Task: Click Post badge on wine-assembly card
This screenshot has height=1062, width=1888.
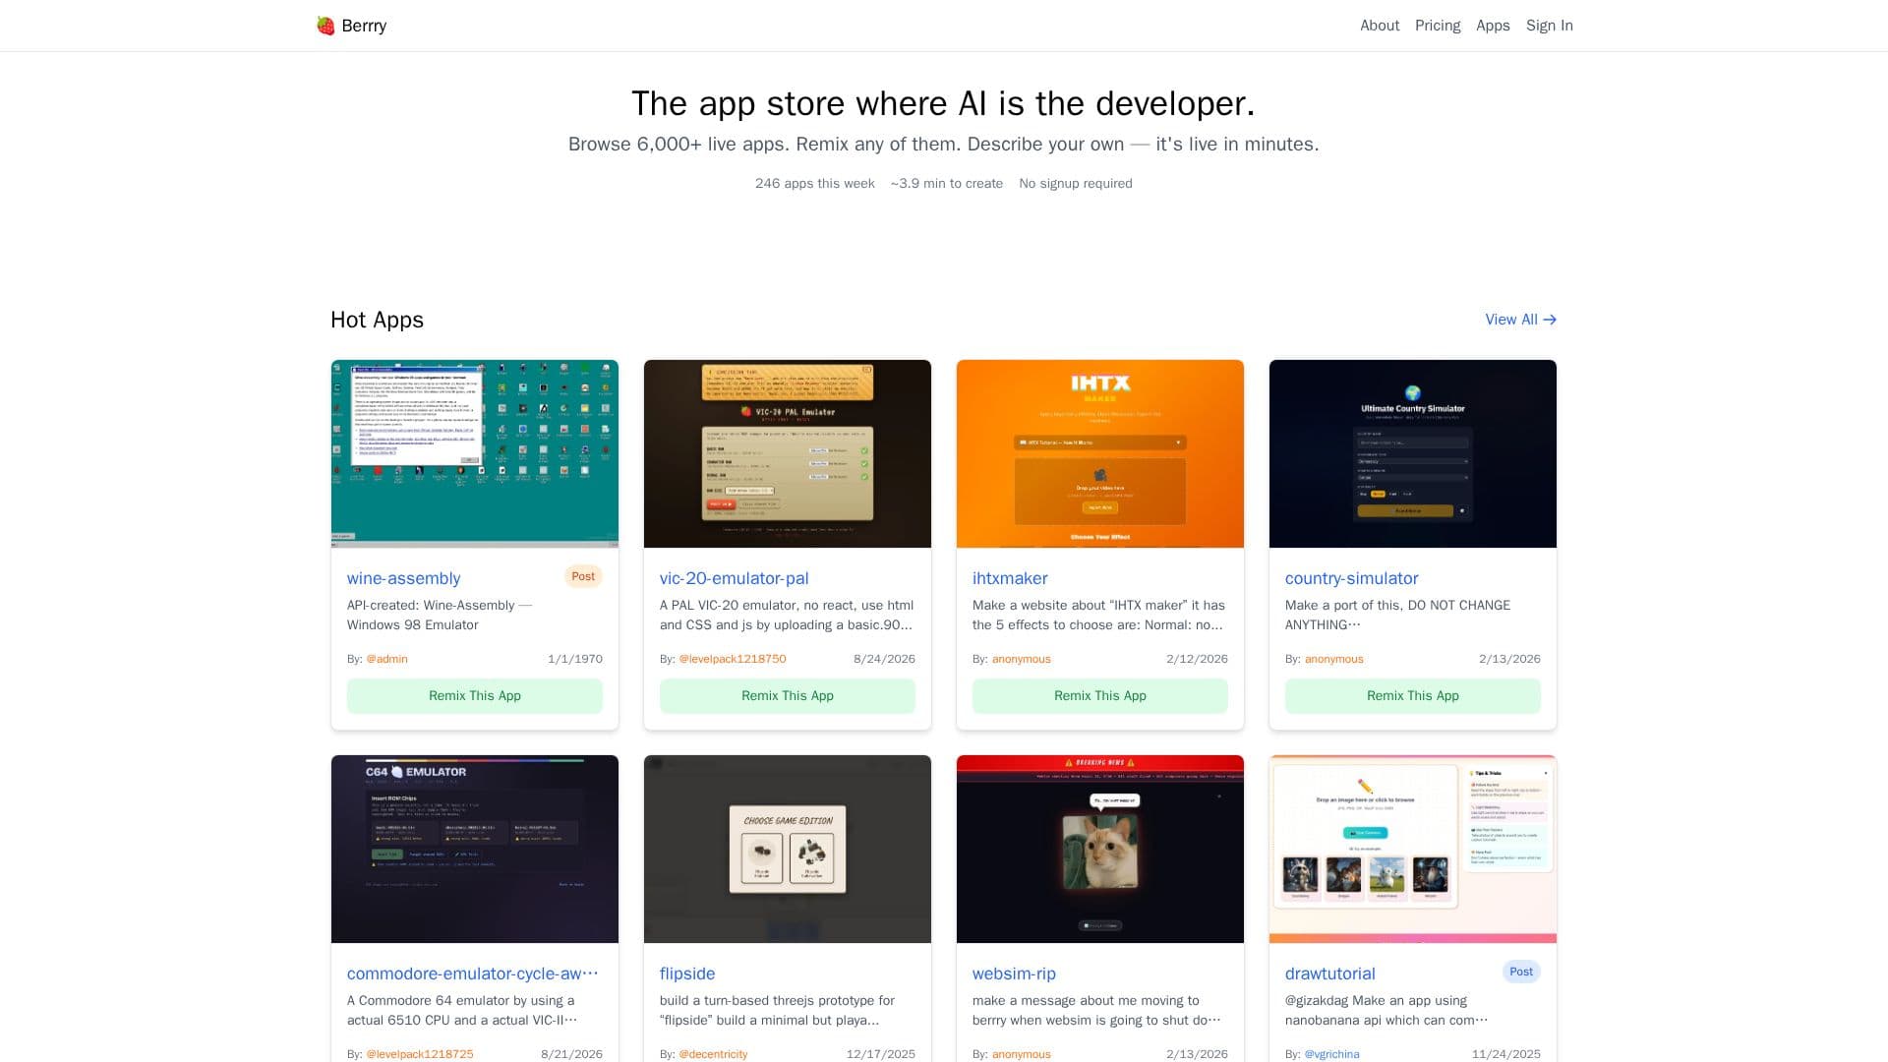Action: [x=583, y=576]
